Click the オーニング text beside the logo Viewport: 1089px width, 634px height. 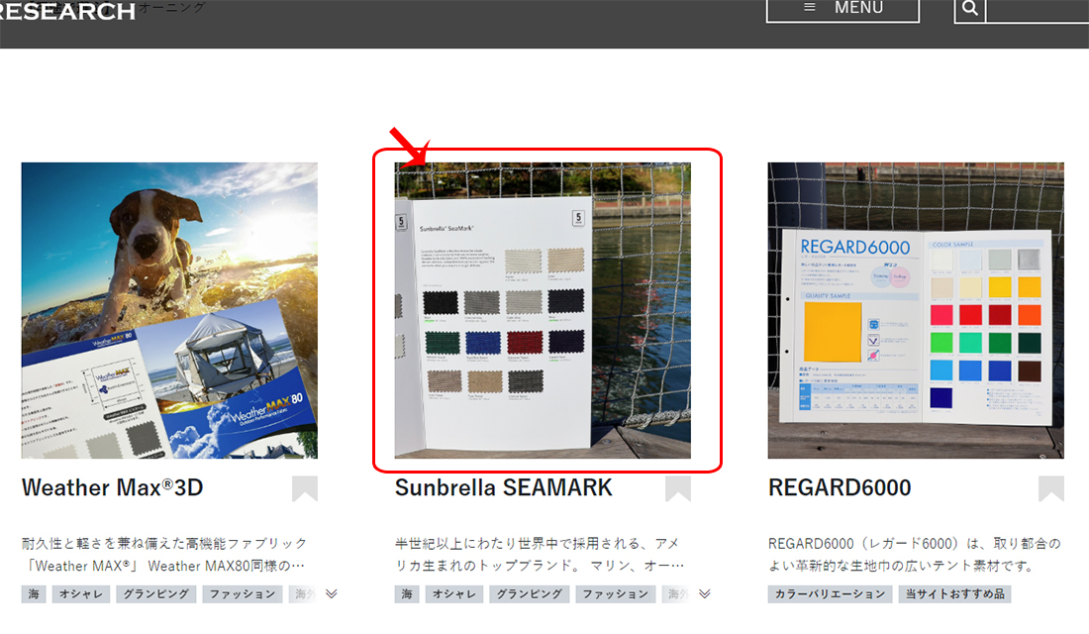(171, 7)
